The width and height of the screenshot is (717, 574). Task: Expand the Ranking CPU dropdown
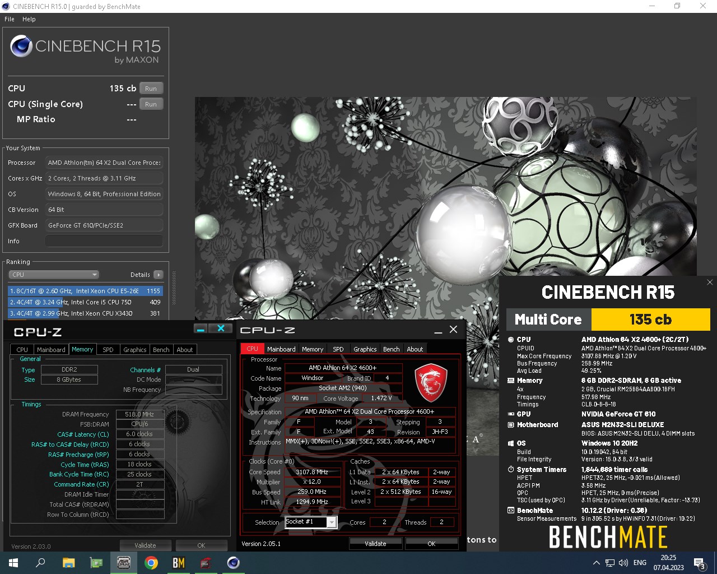pos(54,275)
